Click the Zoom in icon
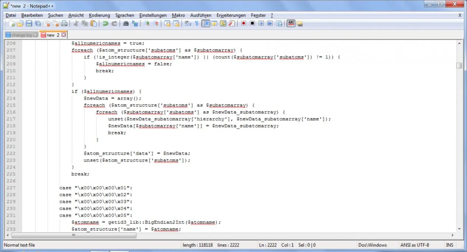 click(146, 24)
